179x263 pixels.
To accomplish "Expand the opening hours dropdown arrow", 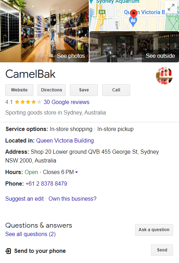I will pos(77,172).
